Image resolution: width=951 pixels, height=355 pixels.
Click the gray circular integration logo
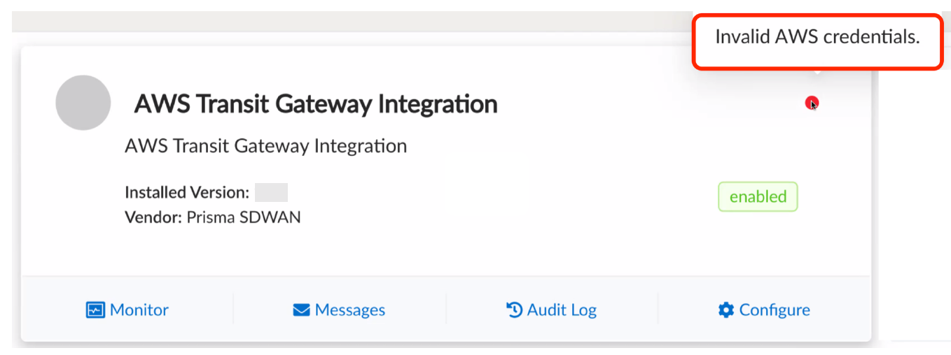point(83,103)
